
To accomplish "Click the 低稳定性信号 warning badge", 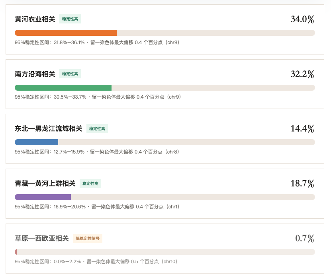I will 88,238.
